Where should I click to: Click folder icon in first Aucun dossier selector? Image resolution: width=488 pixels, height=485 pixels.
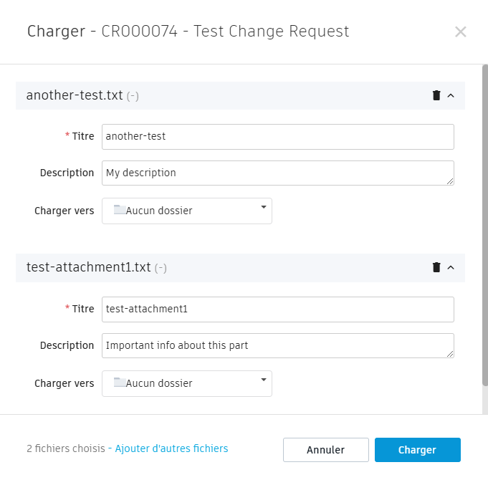pyautogui.click(x=120, y=211)
